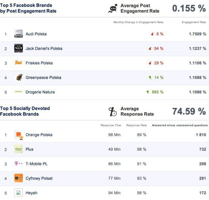Select the Cyfrowy Polsat brand name
Image resolution: width=209 pixels, height=200 pixels.
tap(39, 178)
